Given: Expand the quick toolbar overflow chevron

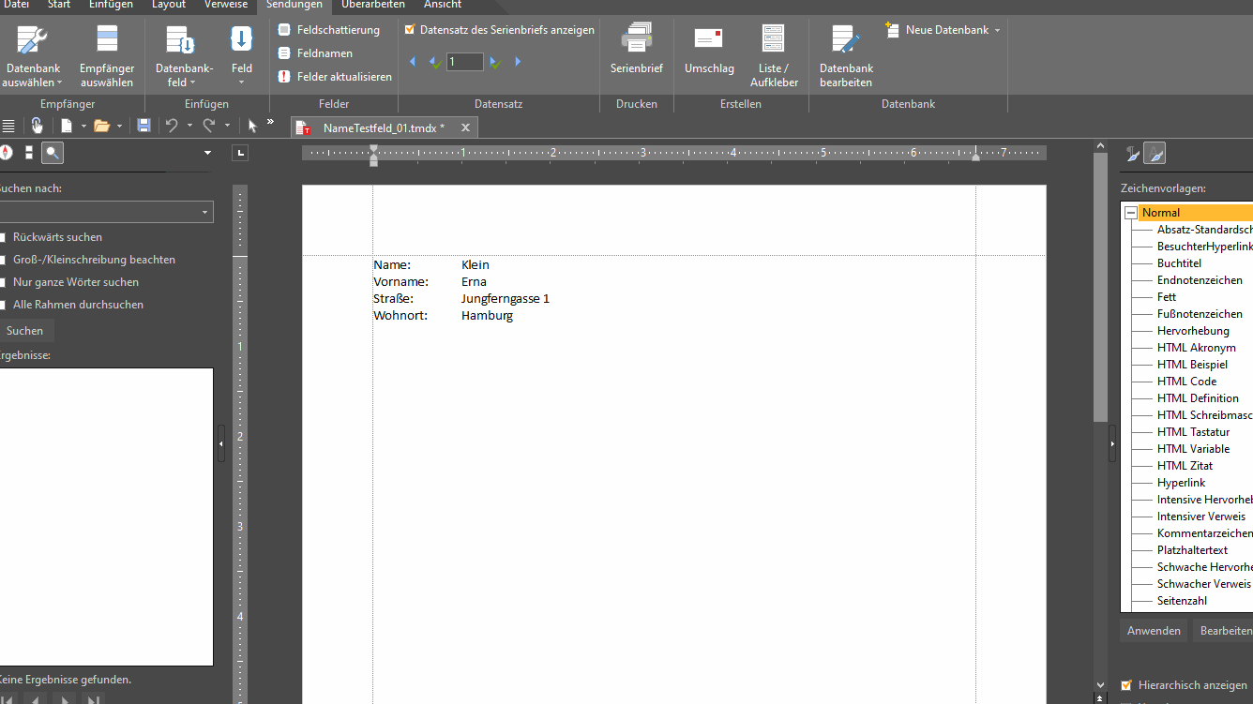Looking at the screenshot, I should [270, 122].
